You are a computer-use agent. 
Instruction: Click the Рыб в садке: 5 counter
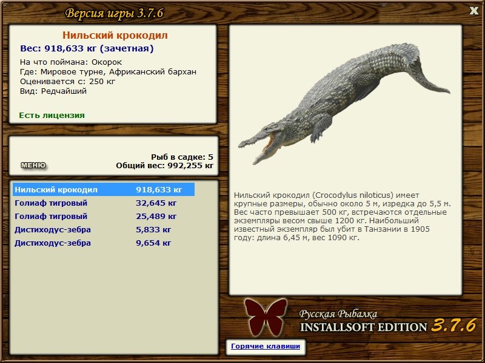[182, 157]
